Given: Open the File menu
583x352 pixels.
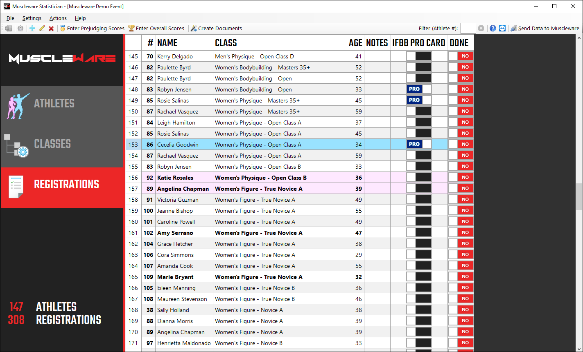Looking at the screenshot, I should pos(10,18).
